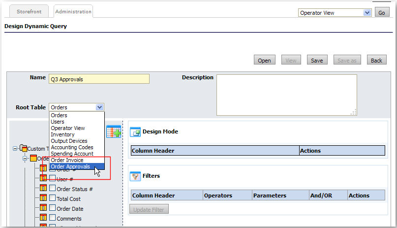Screen dimensions: 397x228
Task: Click the add table column icon
Action: coord(114,131)
